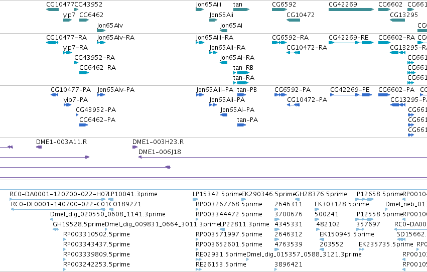Click the CG6602-RA transcript
Image resolution: width=427 pixels, height=272 pixels.
coord(384,43)
